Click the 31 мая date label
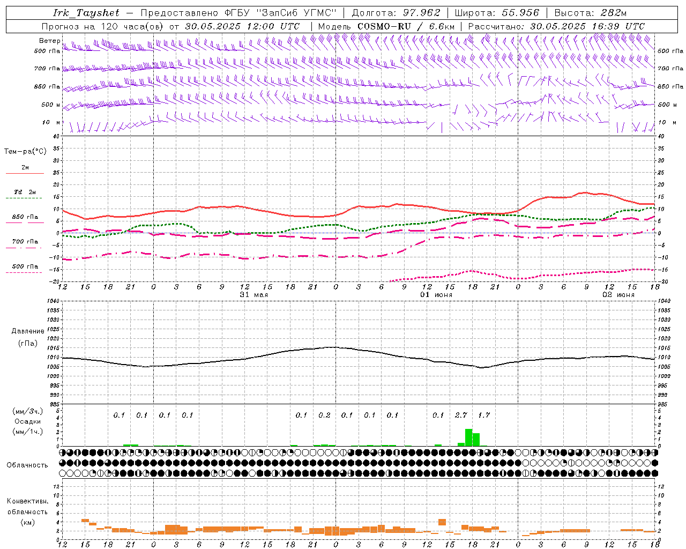Image resolution: width=686 pixels, height=549 pixels. pyautogui.click(x=254, y=295)
